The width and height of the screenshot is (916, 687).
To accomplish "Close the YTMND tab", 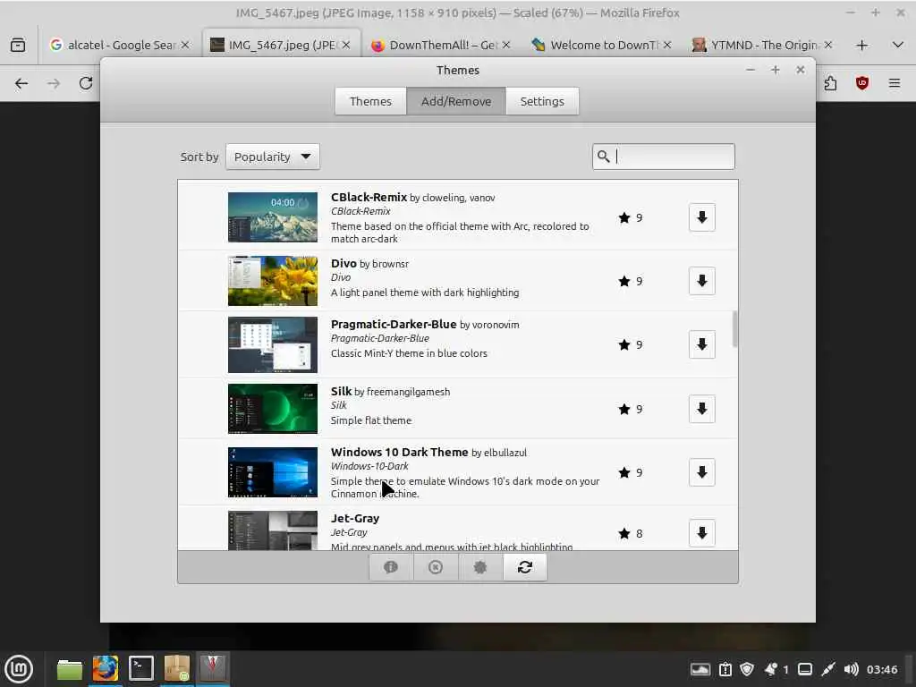I will tap(827, 45).
